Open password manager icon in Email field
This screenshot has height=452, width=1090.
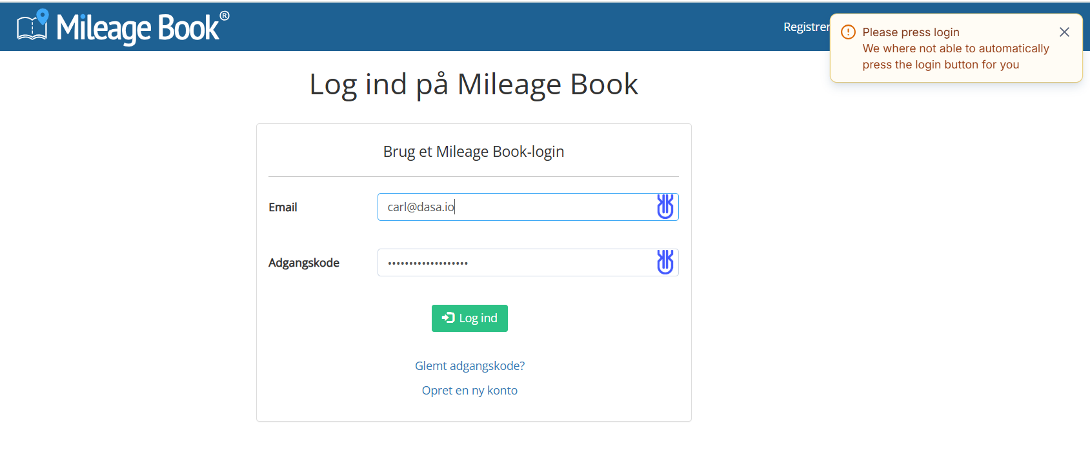(x=665, y=207)
